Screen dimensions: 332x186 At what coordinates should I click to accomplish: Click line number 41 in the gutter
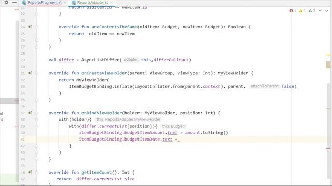tap(23, 139)
